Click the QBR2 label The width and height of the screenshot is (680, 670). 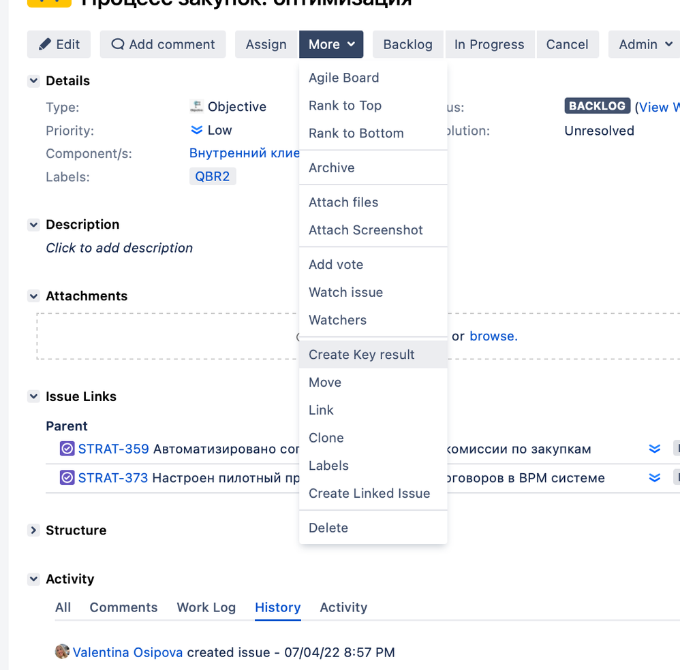pyautogui.click(x=212, y=176)
